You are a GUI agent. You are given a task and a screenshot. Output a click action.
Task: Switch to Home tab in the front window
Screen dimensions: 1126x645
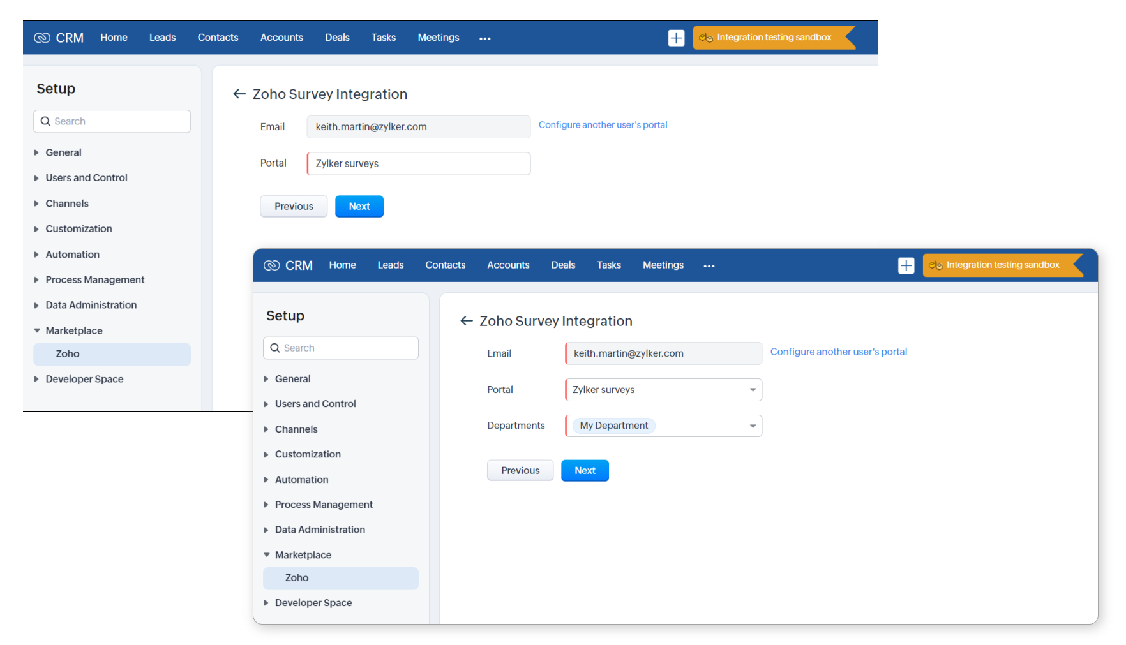coord(343,265)
